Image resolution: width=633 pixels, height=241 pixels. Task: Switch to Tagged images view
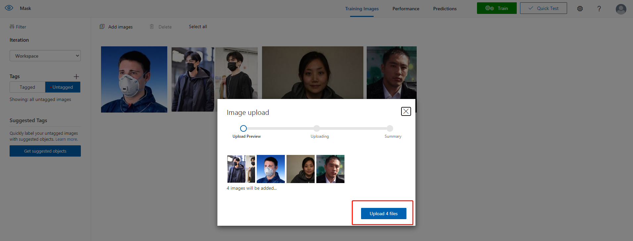(x=27, y=87)
